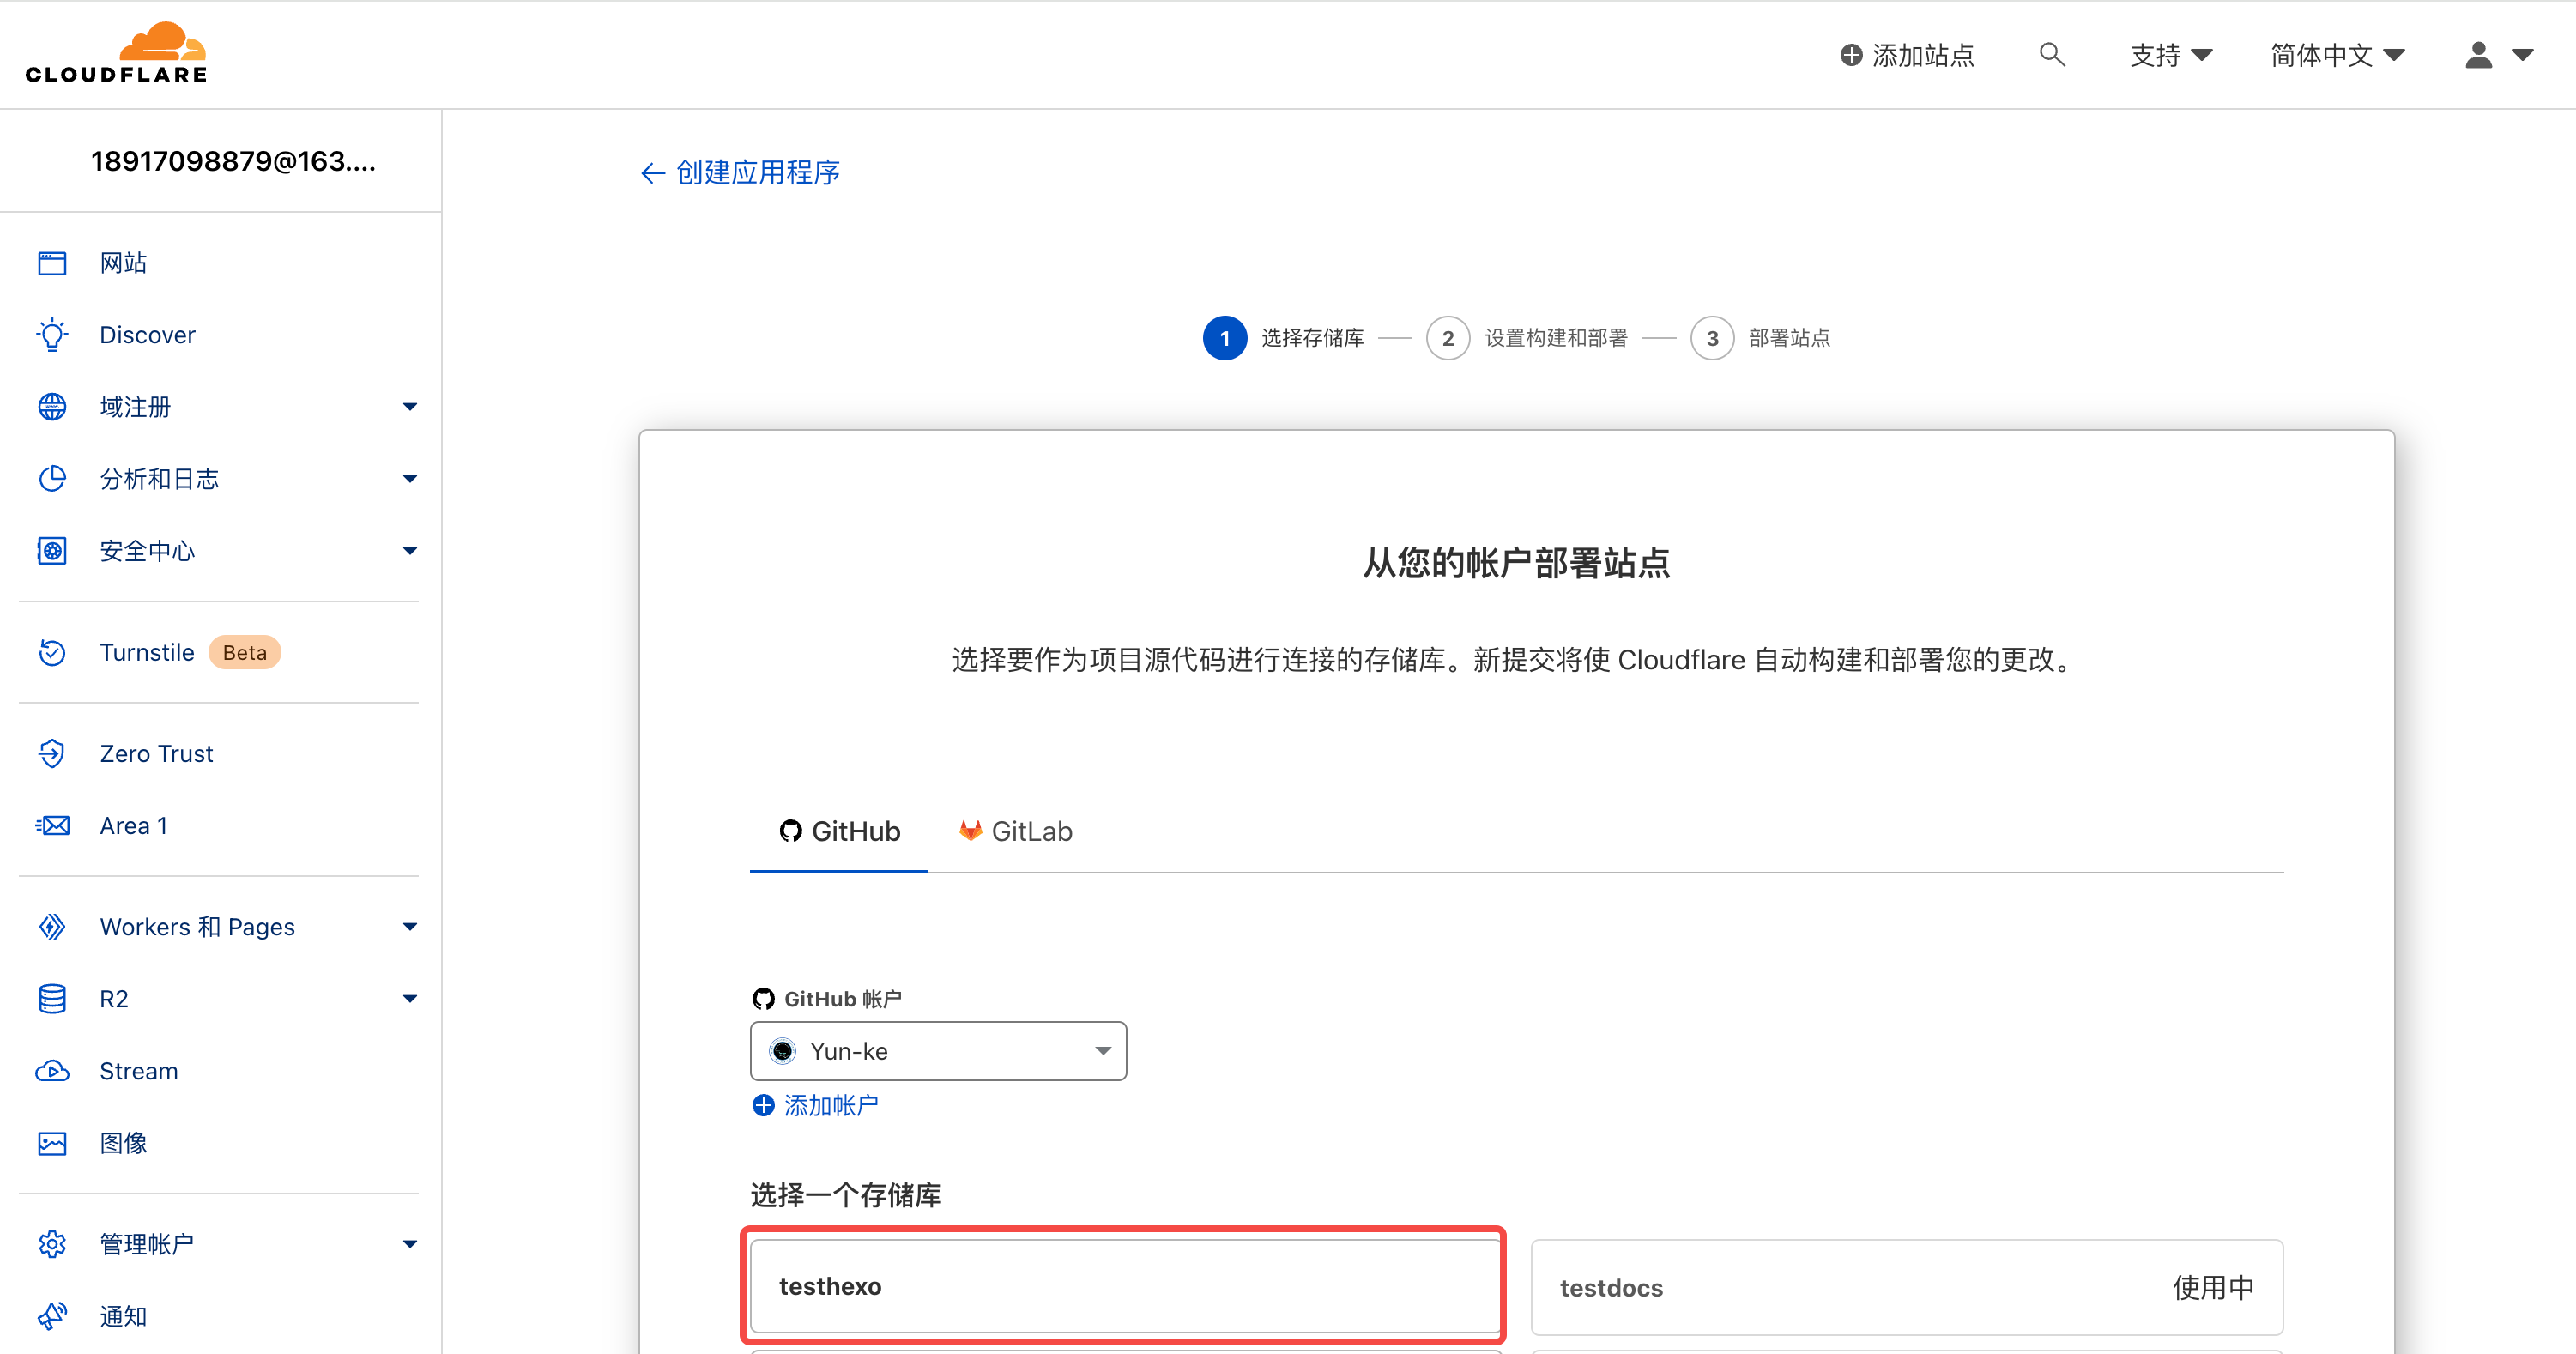Expand the Workers 和 Pages section
The width and height of the screenshot is (2576, 1354).
click(409, 927)
